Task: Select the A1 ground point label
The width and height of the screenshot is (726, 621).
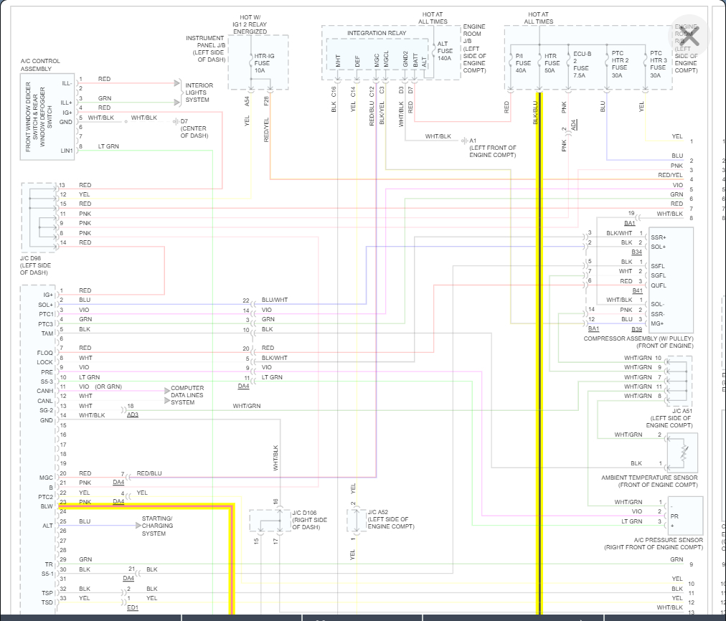Action: [x=493, y=148]
